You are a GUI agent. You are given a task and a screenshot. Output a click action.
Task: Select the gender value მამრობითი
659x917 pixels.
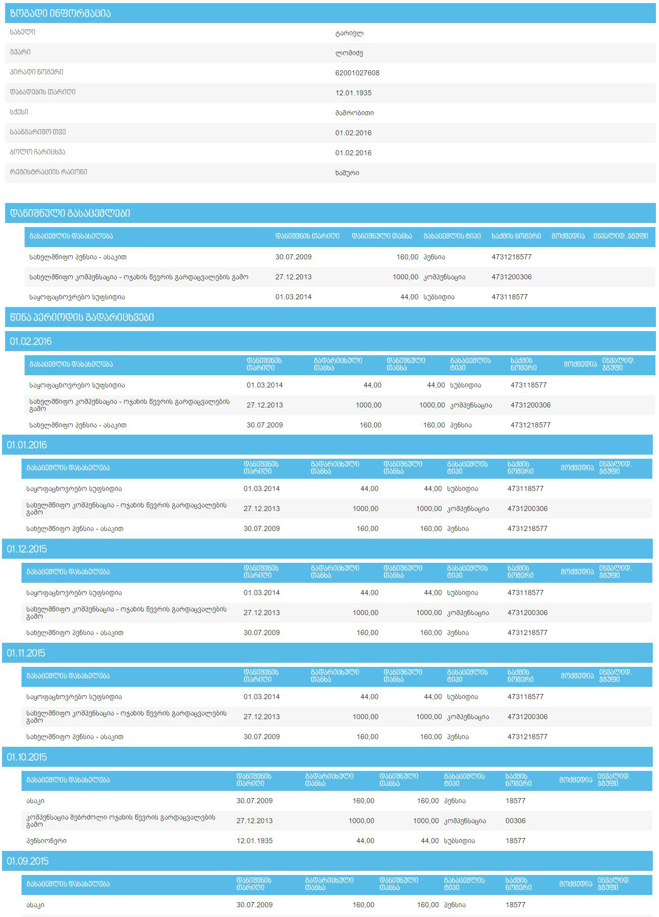tap(354, 113)
